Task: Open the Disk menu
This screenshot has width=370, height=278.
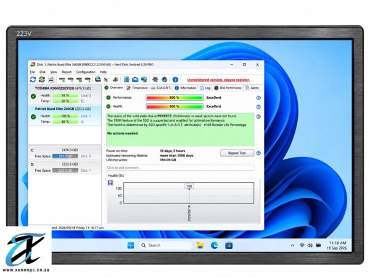Action: [43, 72]
